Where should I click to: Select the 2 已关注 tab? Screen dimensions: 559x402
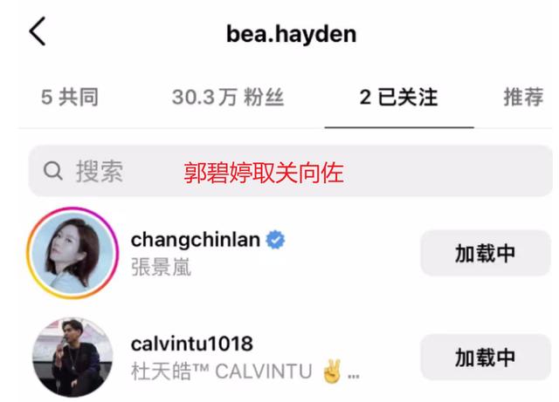[398, 97]
